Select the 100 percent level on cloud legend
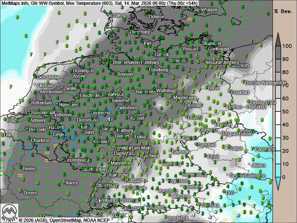Screen dimensions: 297x223 click(286, 46)
